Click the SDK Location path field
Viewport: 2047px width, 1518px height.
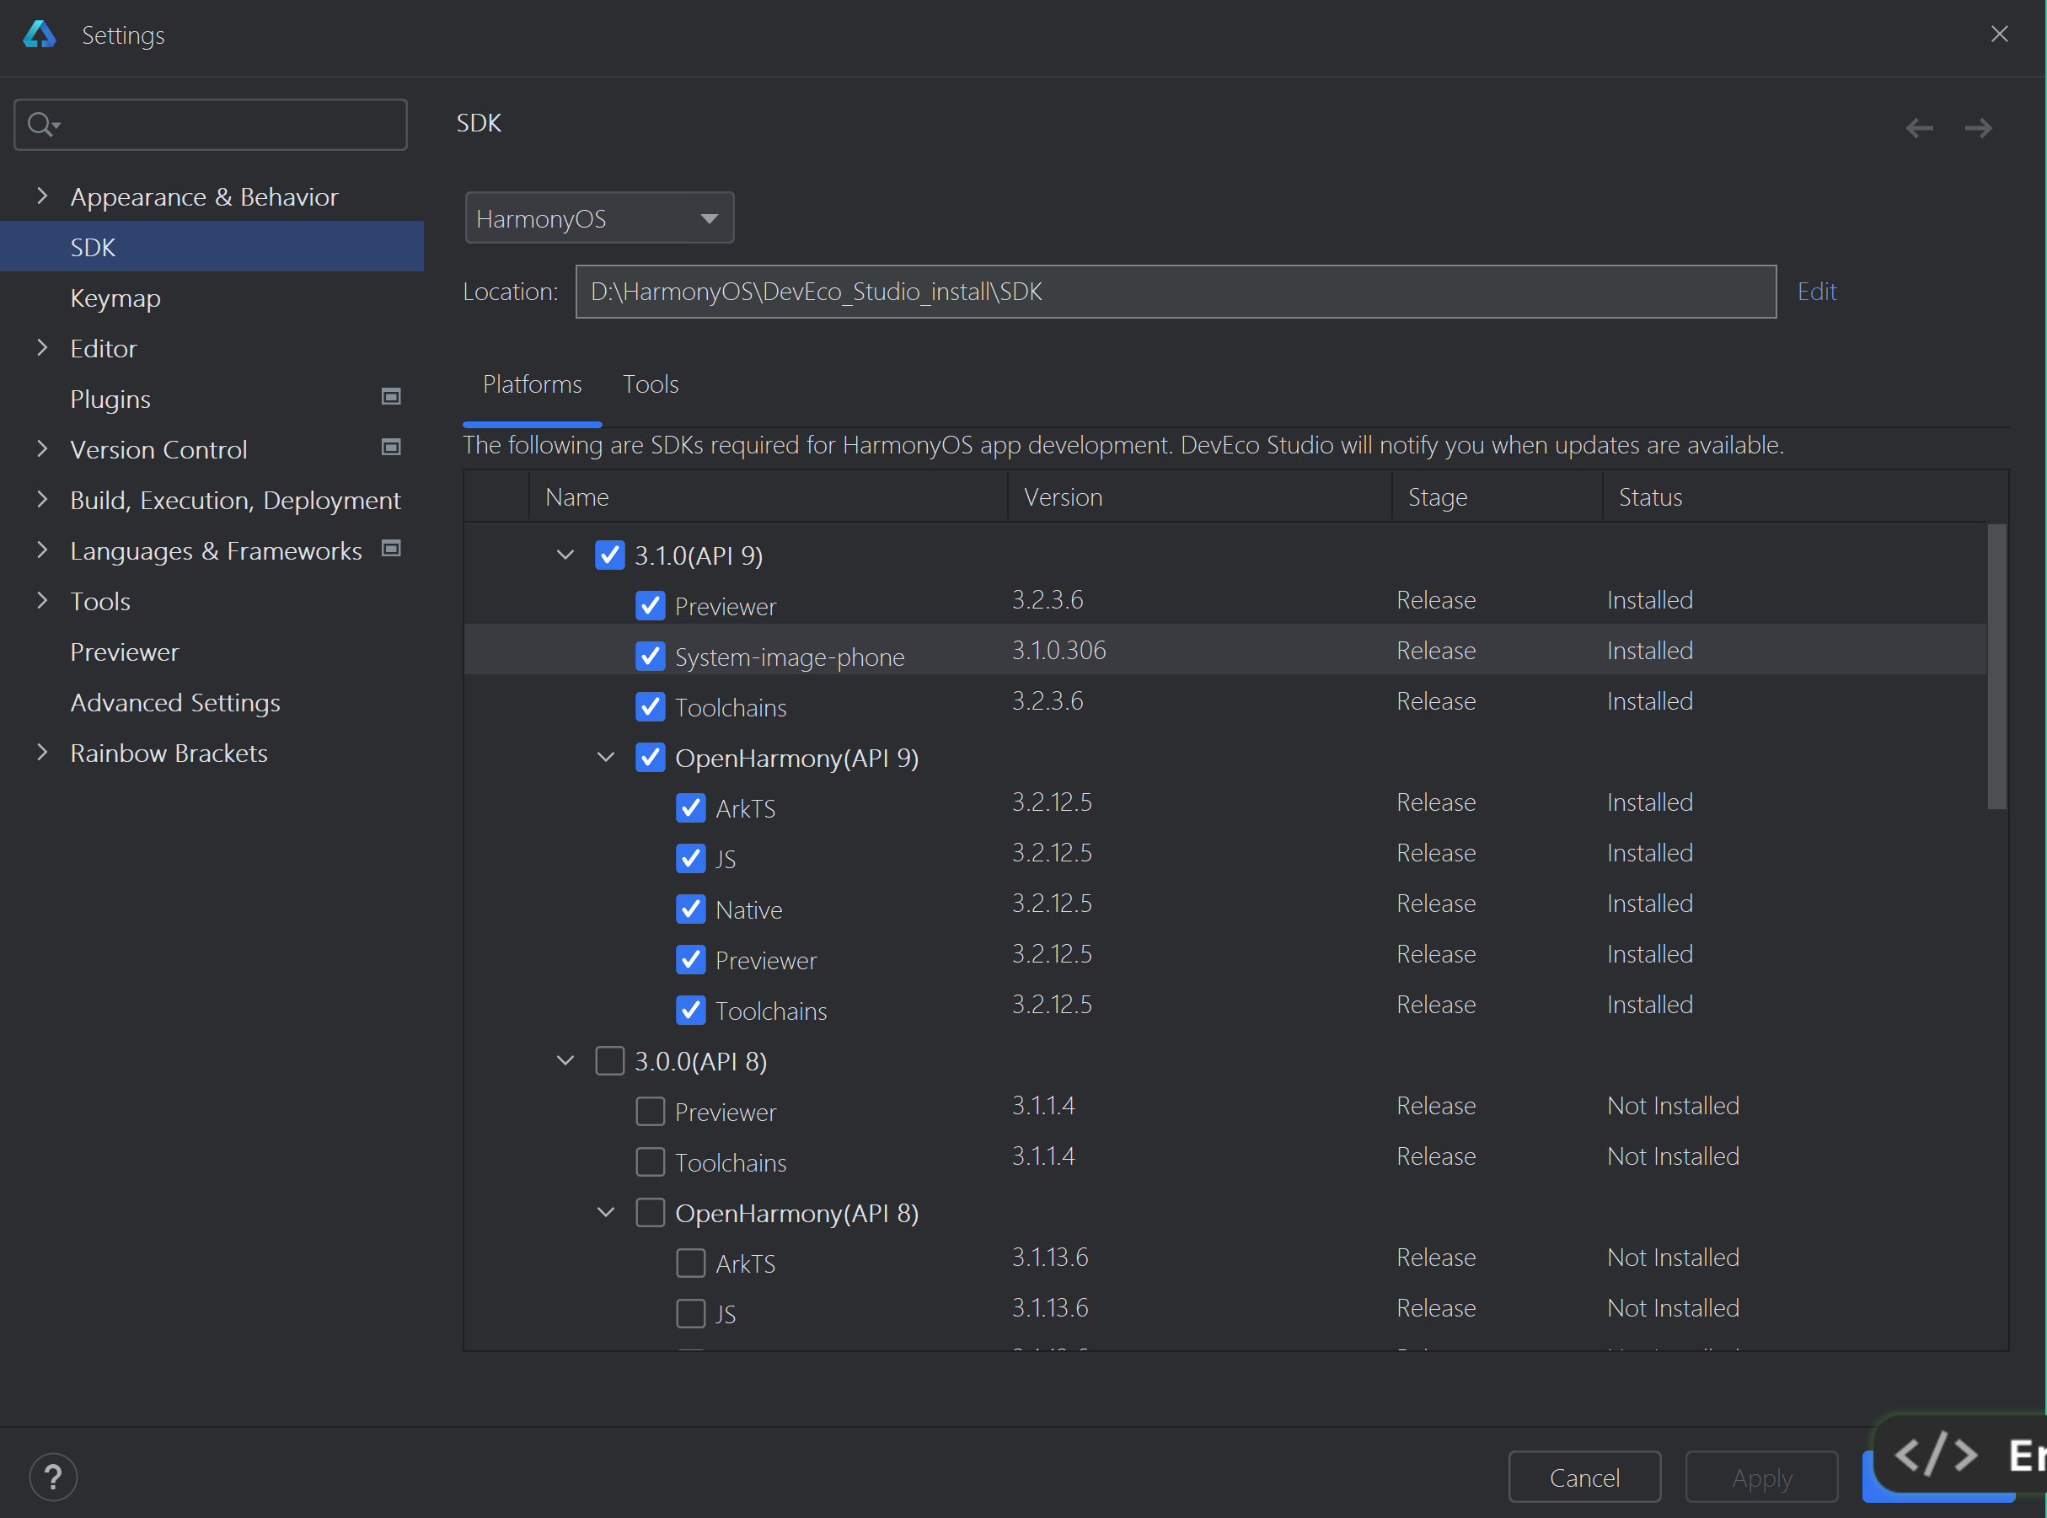(x=1175, y=292)
